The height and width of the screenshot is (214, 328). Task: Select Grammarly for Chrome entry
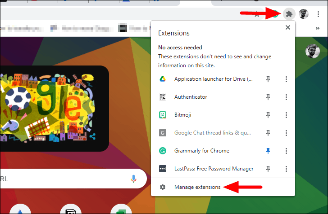(202, 151)
